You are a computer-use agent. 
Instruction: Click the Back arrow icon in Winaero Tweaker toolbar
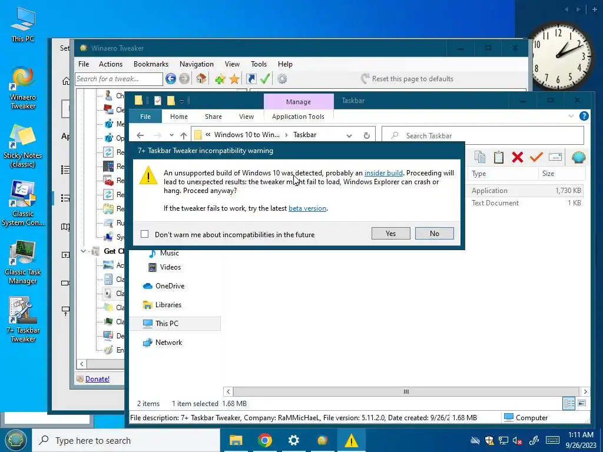(x=171, y=79)
